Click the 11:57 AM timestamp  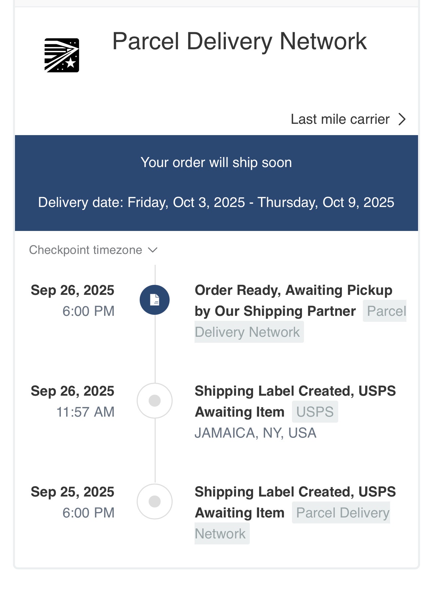pos(85,412)
